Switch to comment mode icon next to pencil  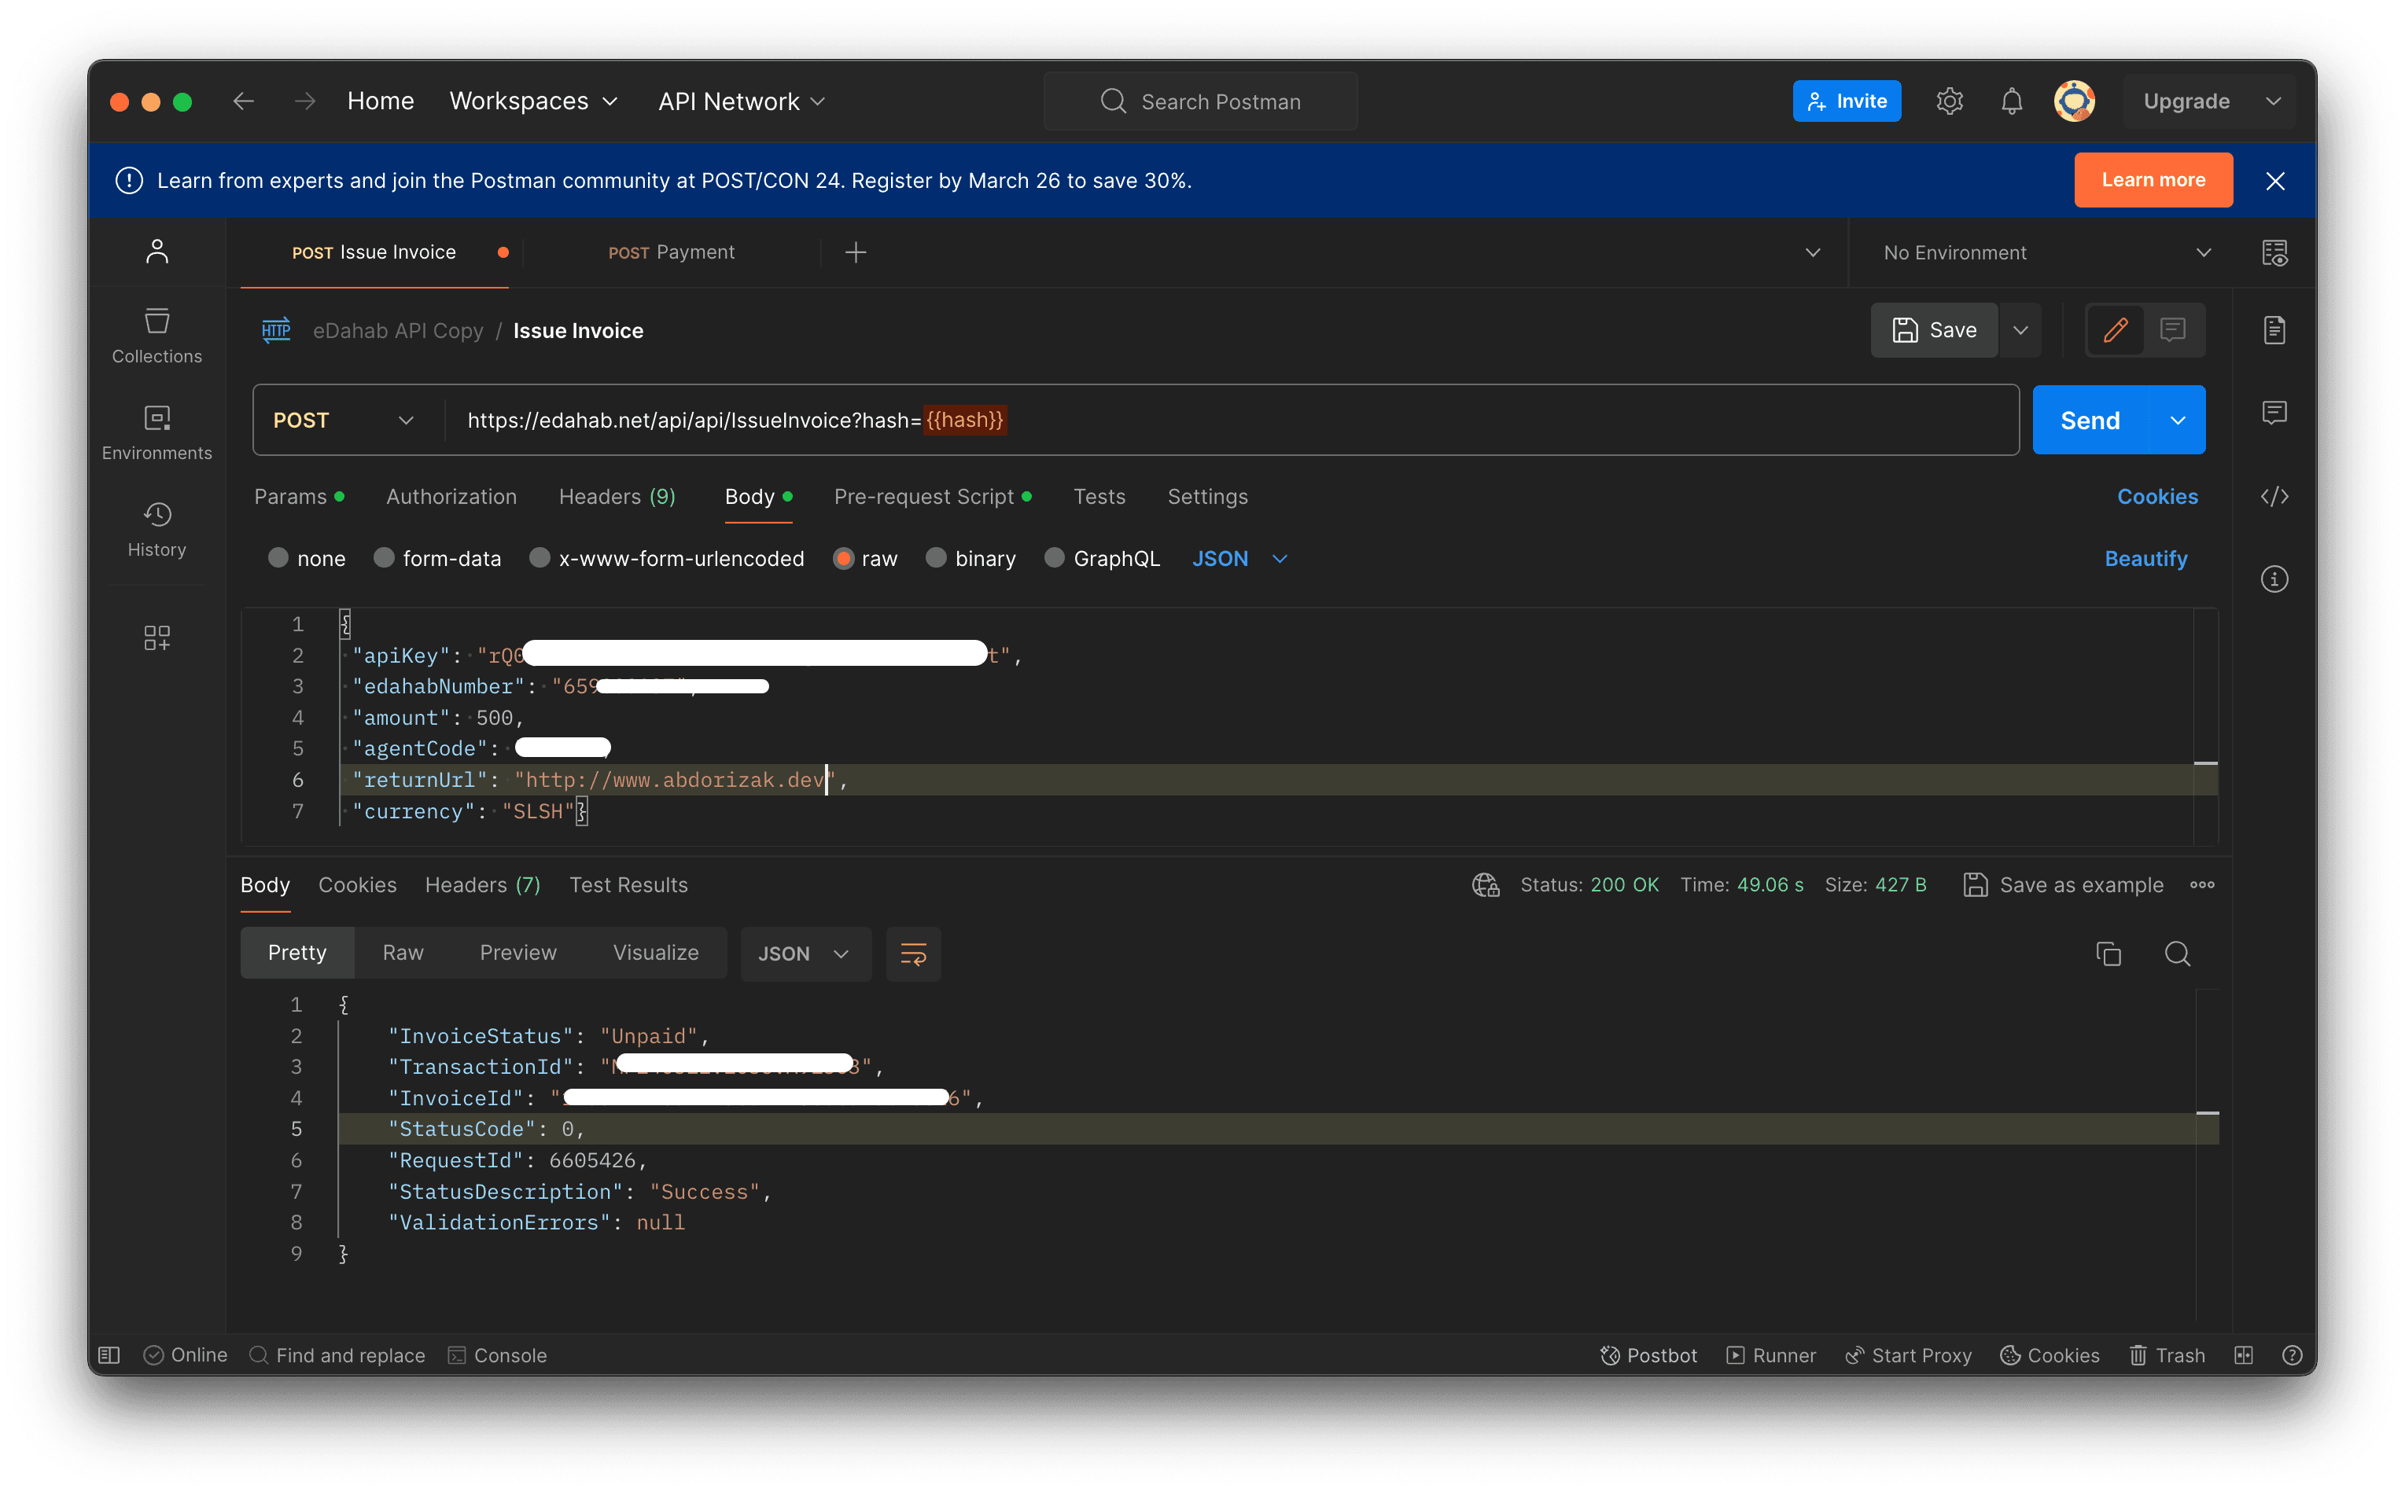[x=2172, y=329]
